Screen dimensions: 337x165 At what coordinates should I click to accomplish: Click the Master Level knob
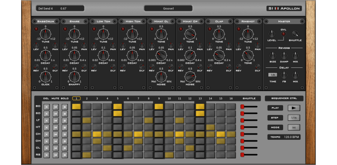(x=272, y=34)
